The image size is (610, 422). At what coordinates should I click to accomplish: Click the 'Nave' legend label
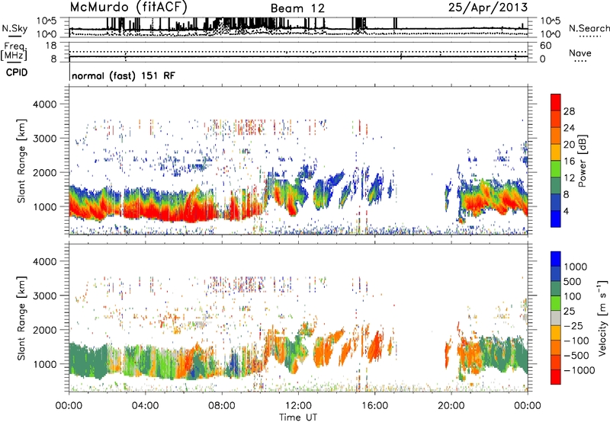point(580,53)
